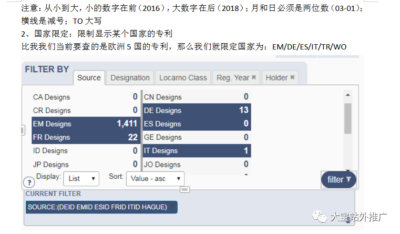The height and width of the screenshot is (234, 400).
Task: Select the CA Designs source row
Action: click(85, 97)
